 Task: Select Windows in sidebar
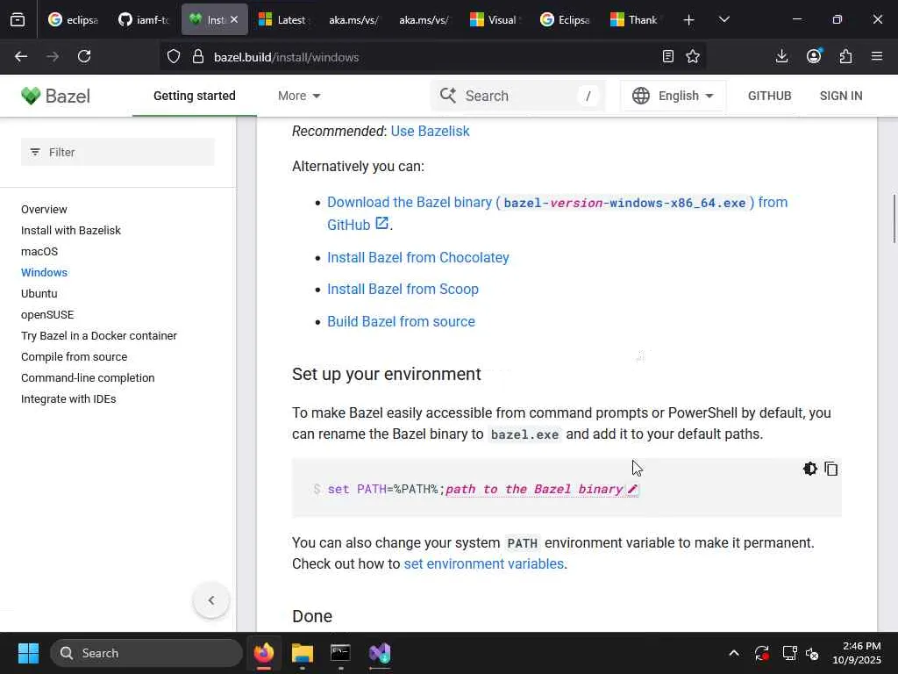click(x=44, y=272)
